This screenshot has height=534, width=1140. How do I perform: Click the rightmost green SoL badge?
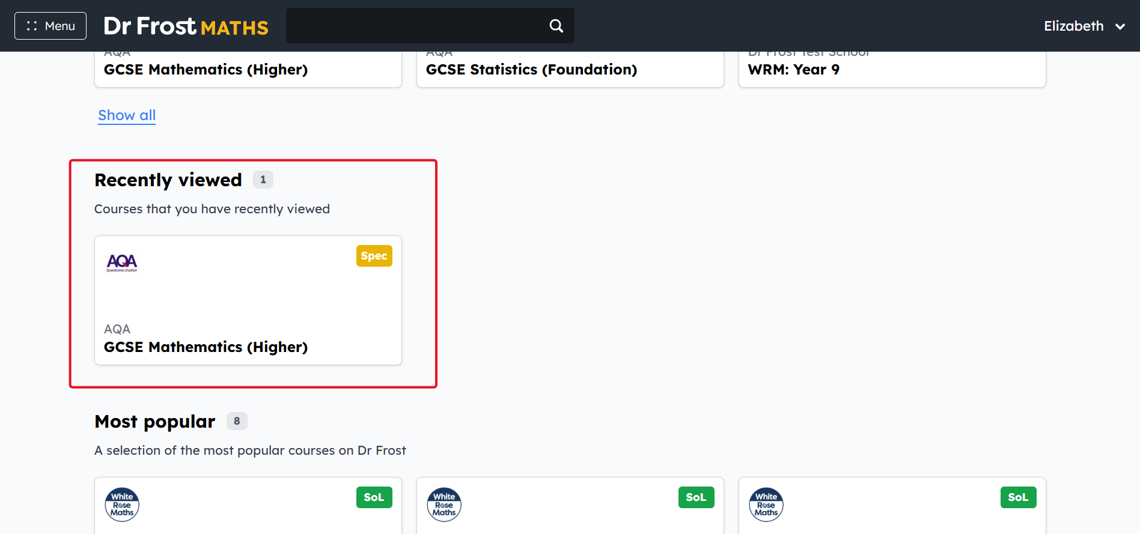tap(1018, 497)
